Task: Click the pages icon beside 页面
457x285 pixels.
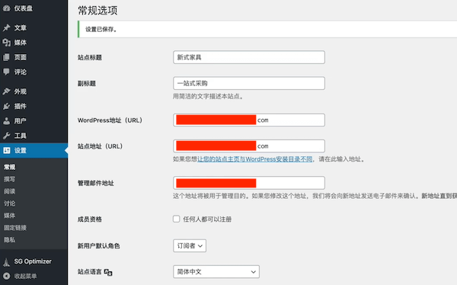Action: point(6,57)
